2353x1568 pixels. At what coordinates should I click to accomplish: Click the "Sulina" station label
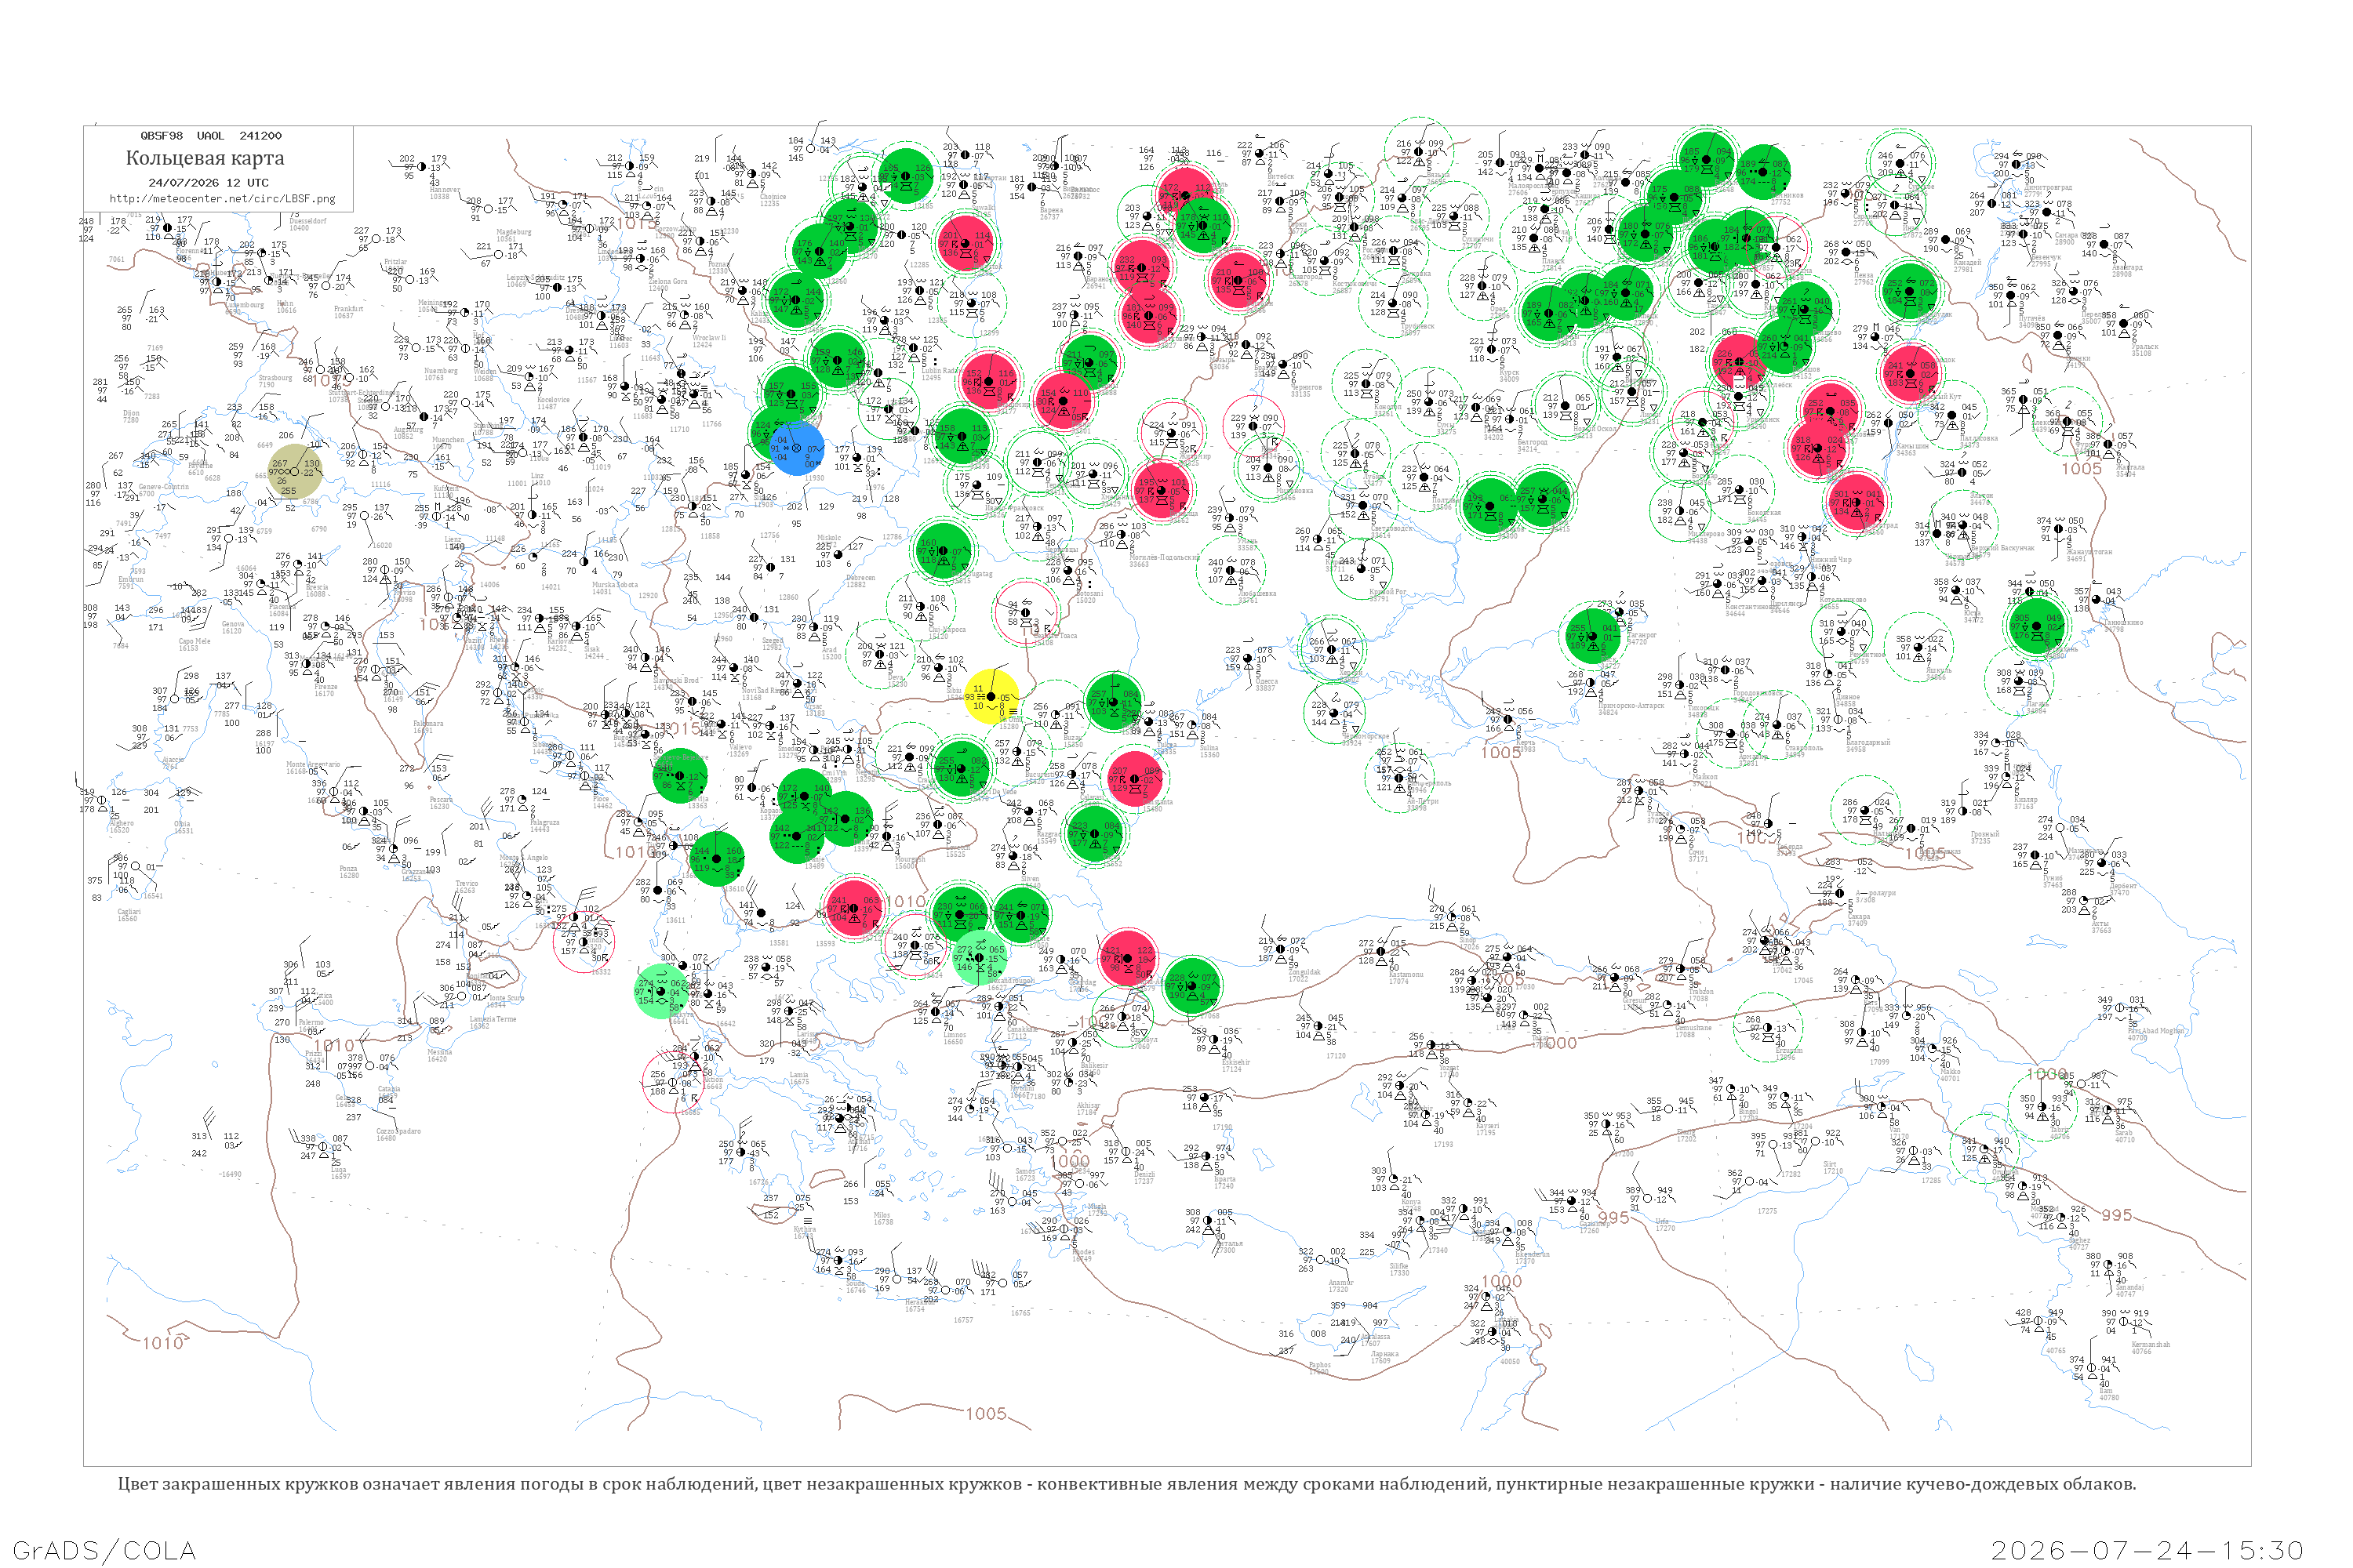pos(1209,747)
